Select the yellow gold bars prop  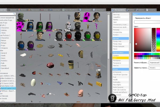(x=99, y=84)
